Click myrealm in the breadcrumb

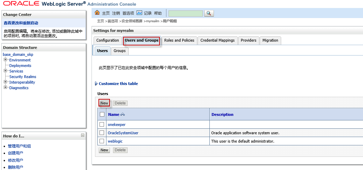pyautogui.click(x=153, y=21)
